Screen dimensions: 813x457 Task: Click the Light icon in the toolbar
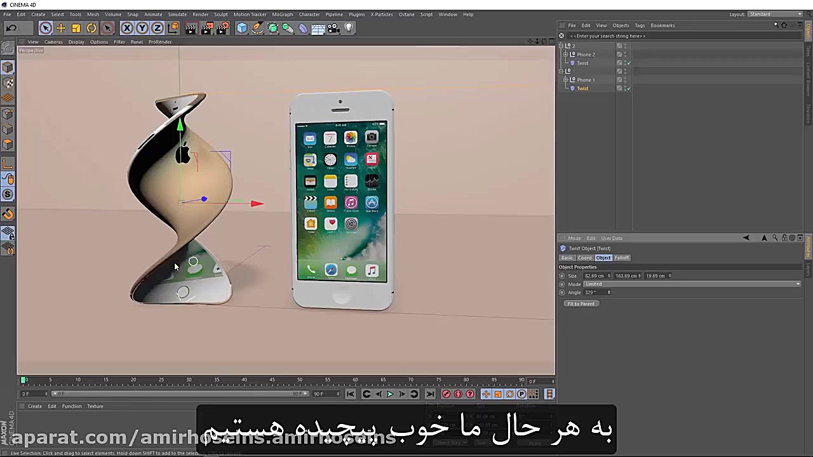[349, 27]
